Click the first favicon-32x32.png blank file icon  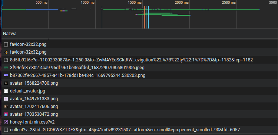click(6, 44)
